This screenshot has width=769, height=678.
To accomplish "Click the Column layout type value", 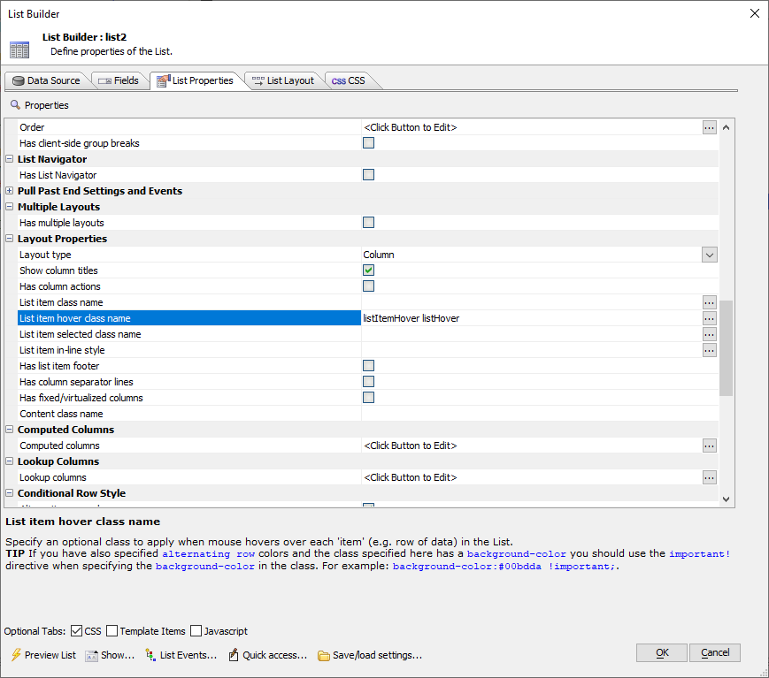I will coord(379,255).
